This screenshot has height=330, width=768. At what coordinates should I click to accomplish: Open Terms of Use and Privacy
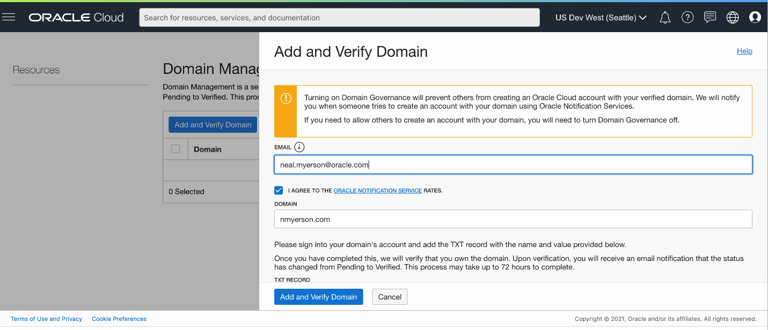click(46, 319)
